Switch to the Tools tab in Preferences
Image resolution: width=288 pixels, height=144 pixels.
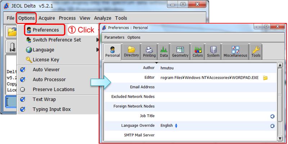click(x=256, y=52)
